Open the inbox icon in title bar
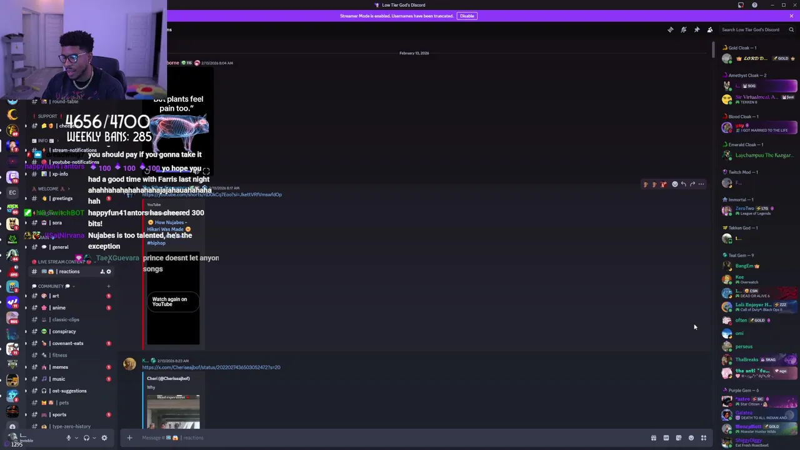800x450 pixels. point(741,5)
